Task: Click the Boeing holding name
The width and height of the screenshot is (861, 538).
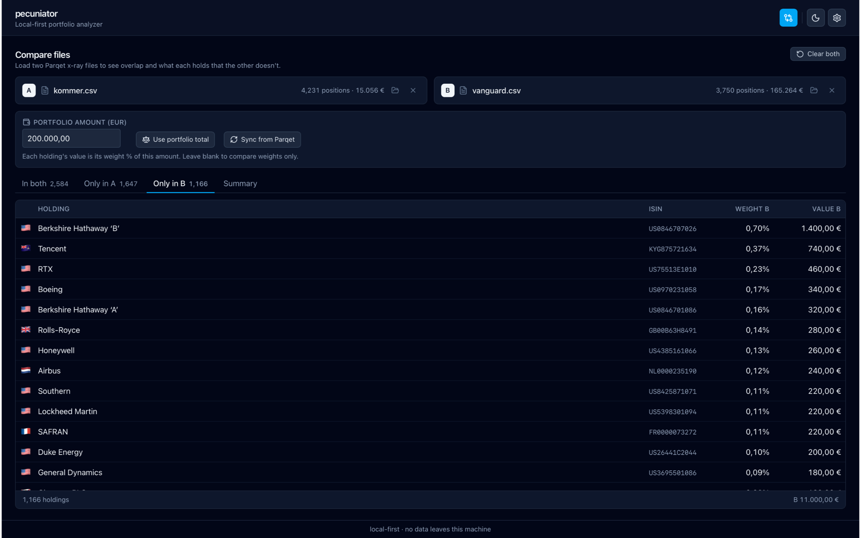Action: coord(50,289)
